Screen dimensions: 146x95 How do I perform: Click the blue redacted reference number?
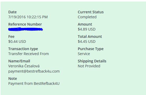click(x=25, y=29)
